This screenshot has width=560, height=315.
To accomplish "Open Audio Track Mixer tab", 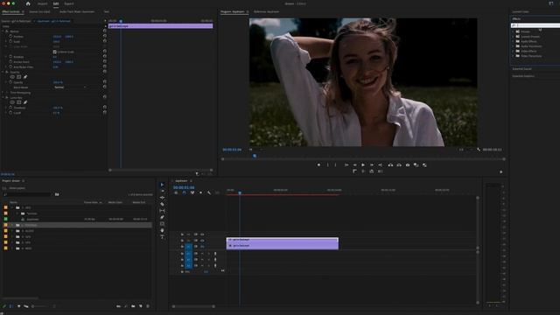I will (x=77, y=11).
